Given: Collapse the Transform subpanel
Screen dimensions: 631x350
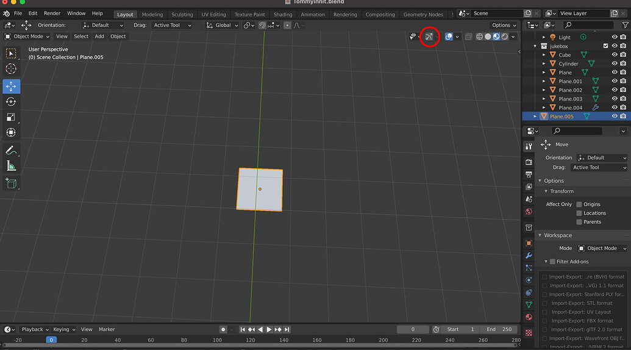Looking at the screenshot, I should tap(546, 191).
